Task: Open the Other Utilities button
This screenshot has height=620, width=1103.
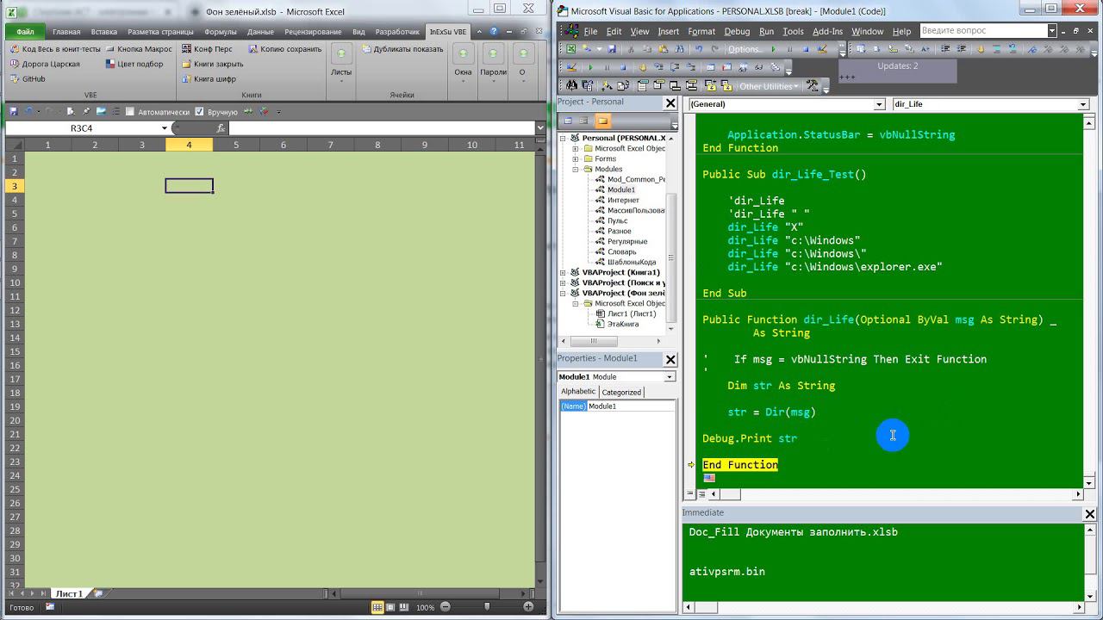Action: coord(767,86)
